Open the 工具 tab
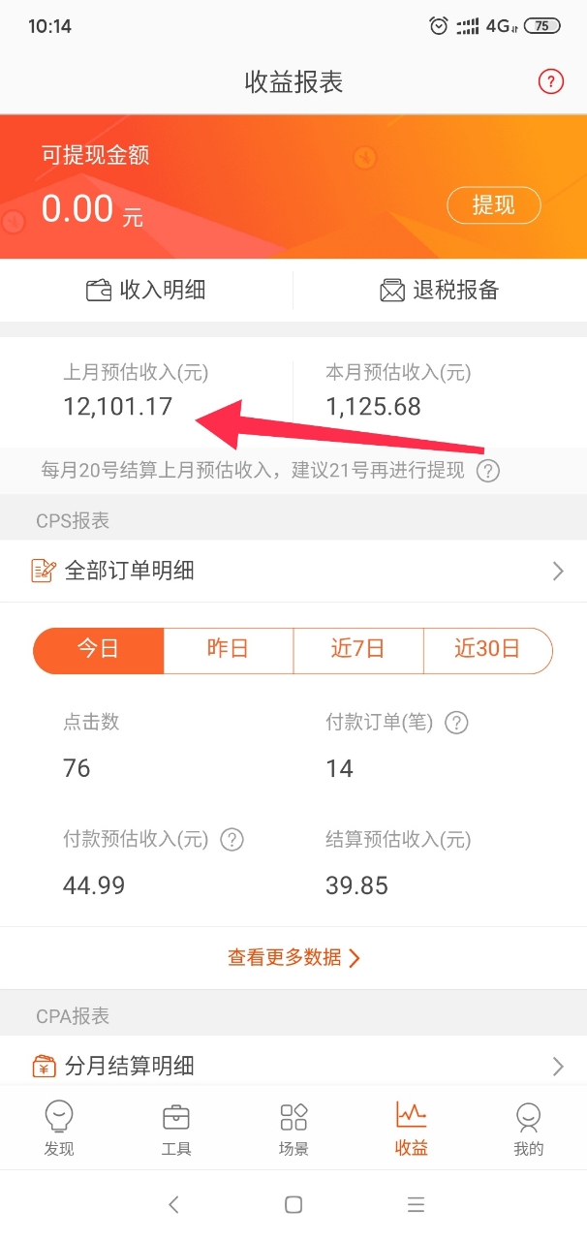 [176, 1129]
